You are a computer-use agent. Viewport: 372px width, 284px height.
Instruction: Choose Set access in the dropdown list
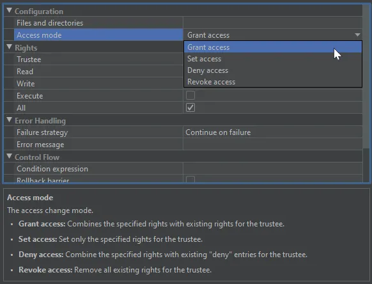pyautogui.click(x=273, y=59)
